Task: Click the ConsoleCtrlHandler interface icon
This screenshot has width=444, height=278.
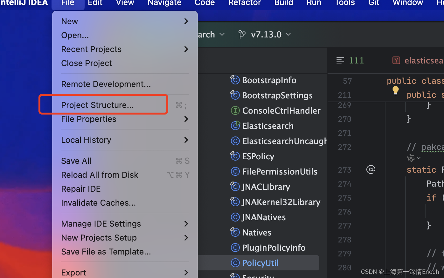Action: coord(235,110)
